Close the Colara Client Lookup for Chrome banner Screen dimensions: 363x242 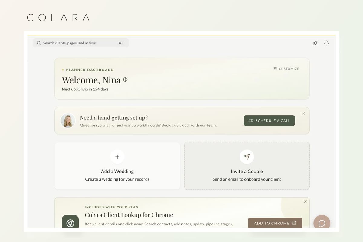coord(305,202)
